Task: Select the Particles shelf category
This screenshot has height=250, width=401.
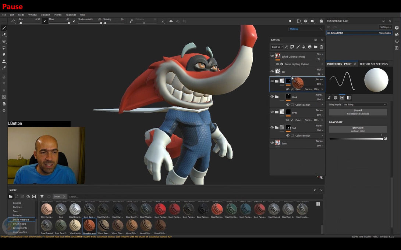Action: point(17,207)
